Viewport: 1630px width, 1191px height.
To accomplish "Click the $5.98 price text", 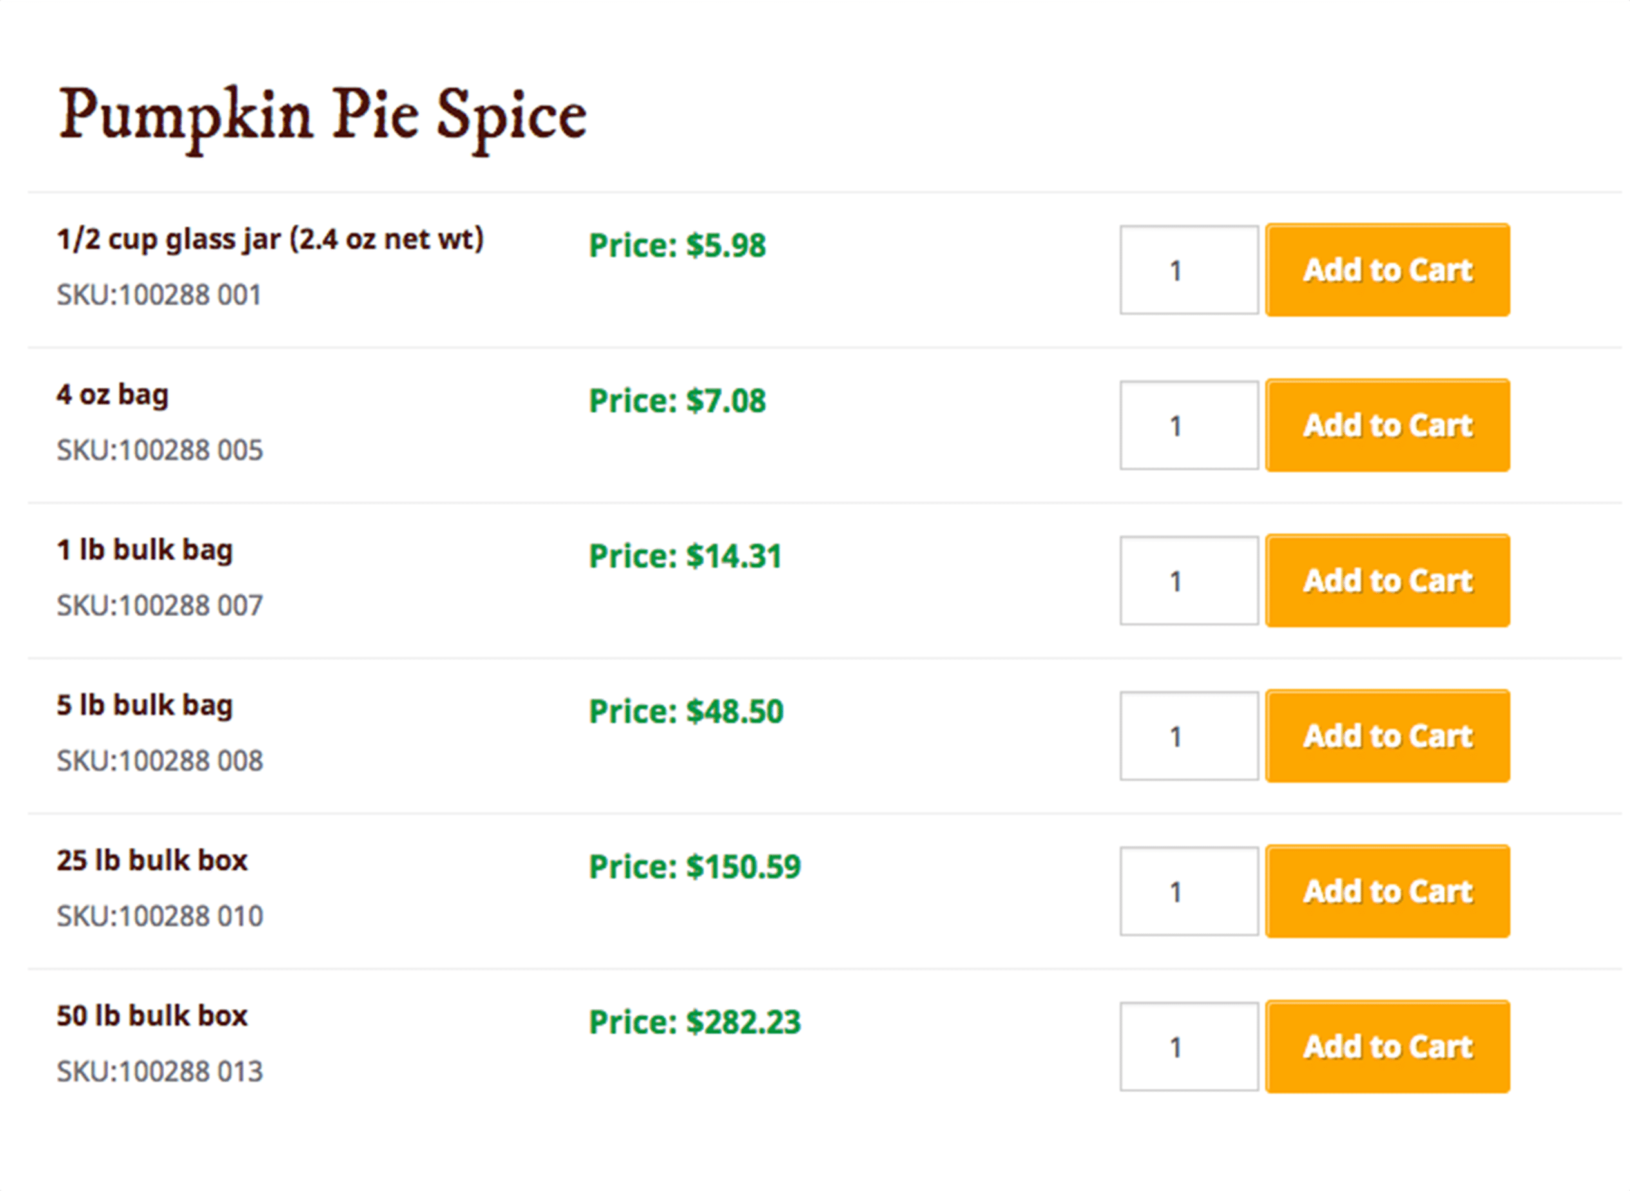I will 677,246.
